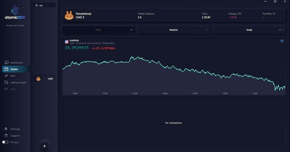Screen dimensions: 290x152
Task: Open the Fiat section
Action: coord(13,89)
